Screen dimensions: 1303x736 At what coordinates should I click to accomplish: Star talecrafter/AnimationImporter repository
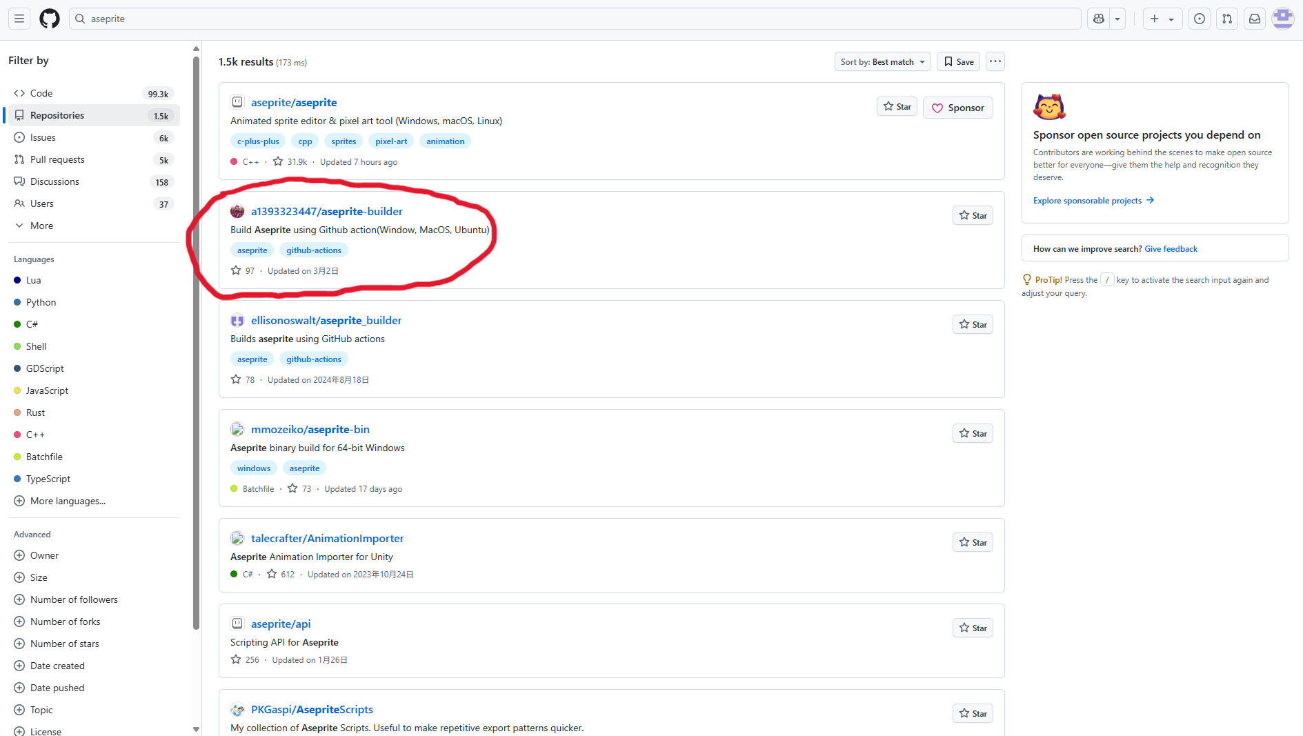[x=973, y=542]
